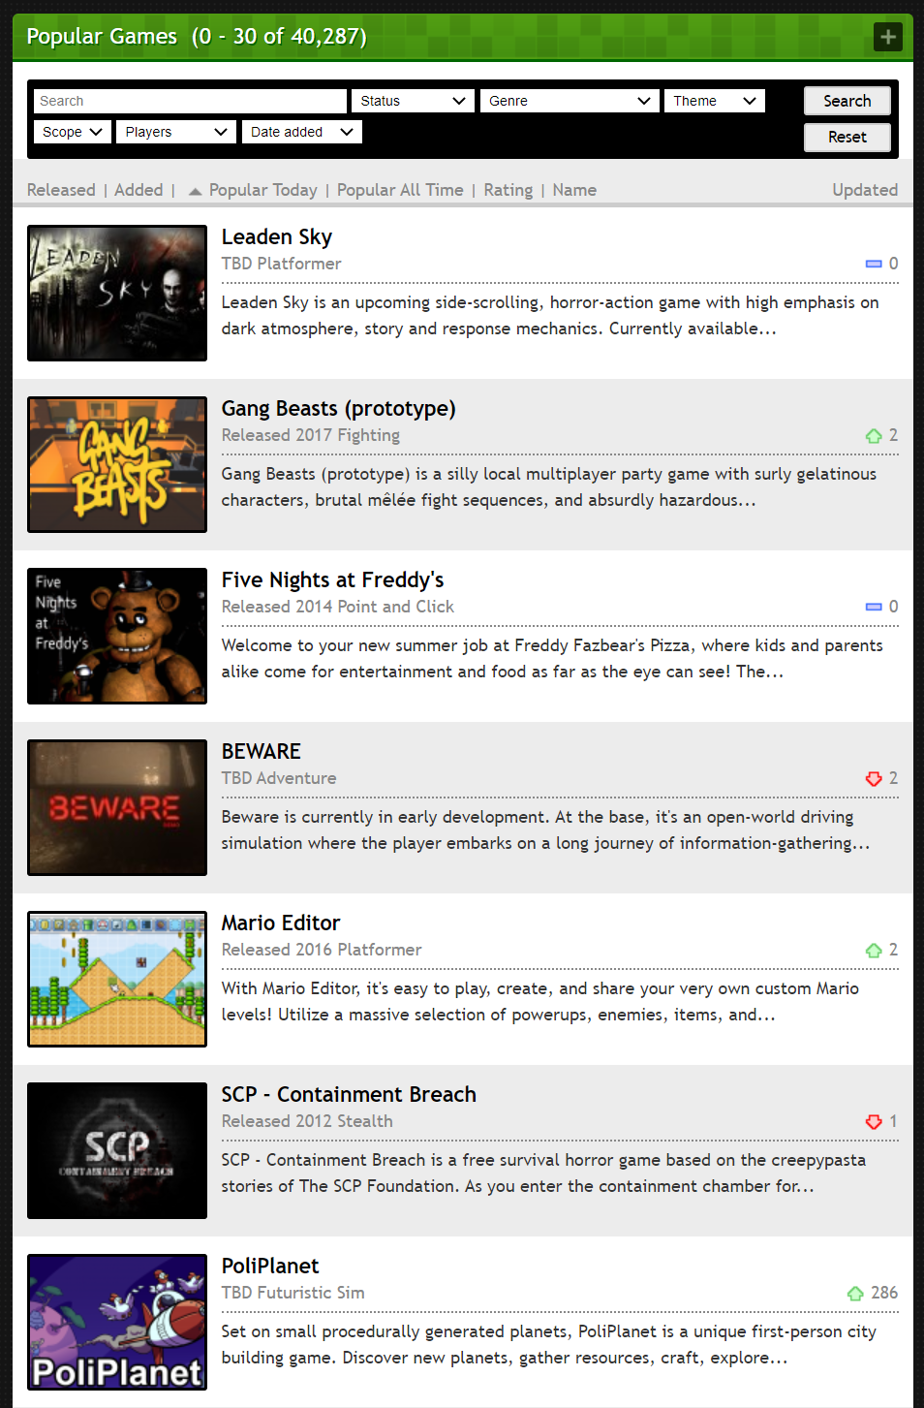Image resolution: width=924 pixels, height=1408 pixels.
Task: Click the Reset button
Action: tap(847, 137)
